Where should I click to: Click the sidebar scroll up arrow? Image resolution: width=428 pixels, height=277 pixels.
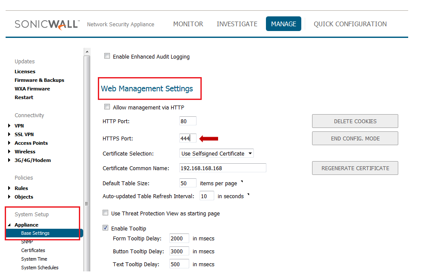pyautogui.click(x=87, y=52)
